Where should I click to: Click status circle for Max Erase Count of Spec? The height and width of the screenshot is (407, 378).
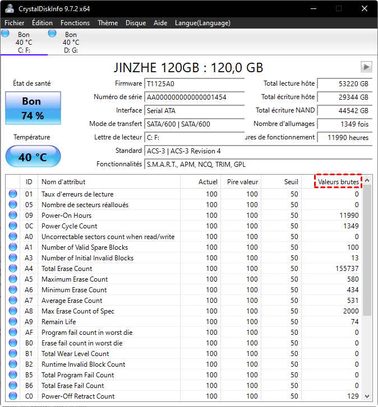point(13,311)
